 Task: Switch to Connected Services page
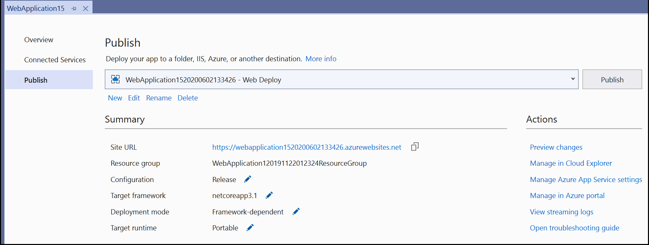tap(55, 60)
